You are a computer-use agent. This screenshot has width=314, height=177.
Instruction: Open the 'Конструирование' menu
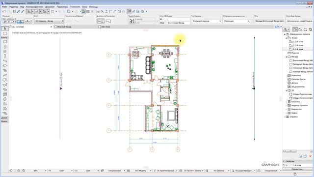tap(34, 7)
